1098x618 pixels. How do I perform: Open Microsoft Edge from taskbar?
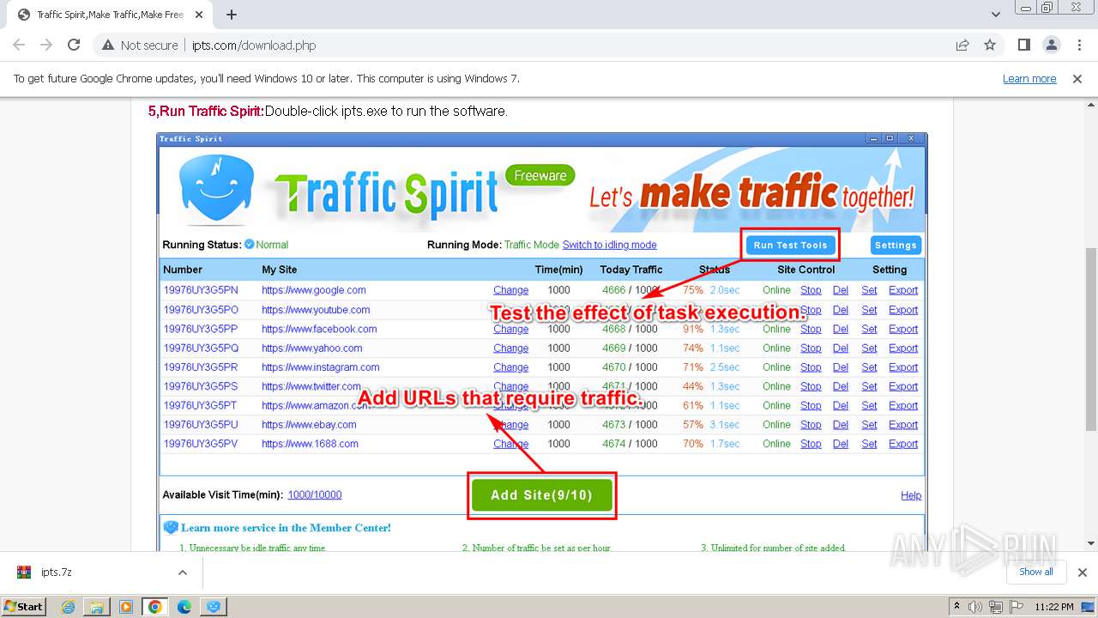pyautogui.click(x=184, y=606)
